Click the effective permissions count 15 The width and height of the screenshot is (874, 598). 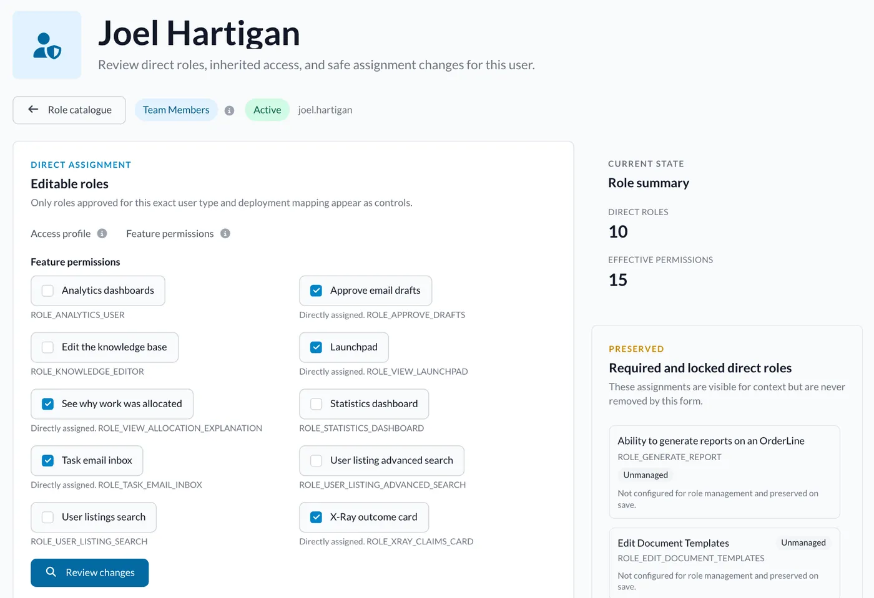(618, 280)
